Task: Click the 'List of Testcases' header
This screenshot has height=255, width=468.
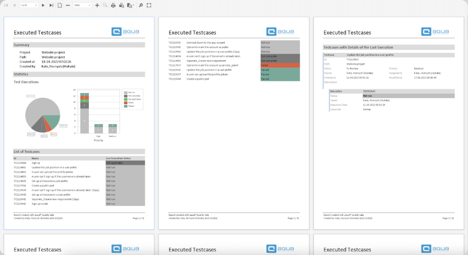Action: (x=79, y=151)
